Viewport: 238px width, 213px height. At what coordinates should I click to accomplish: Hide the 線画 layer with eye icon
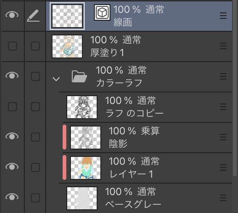point(12,15)
